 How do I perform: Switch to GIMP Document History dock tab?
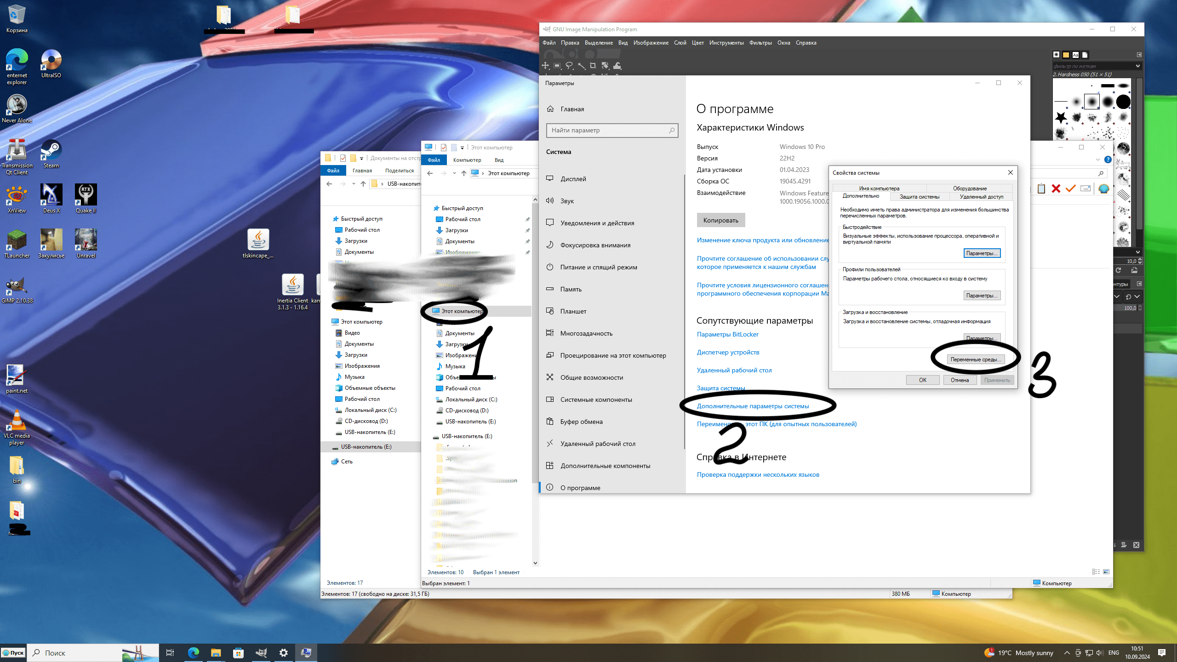tap(1085, 55)
